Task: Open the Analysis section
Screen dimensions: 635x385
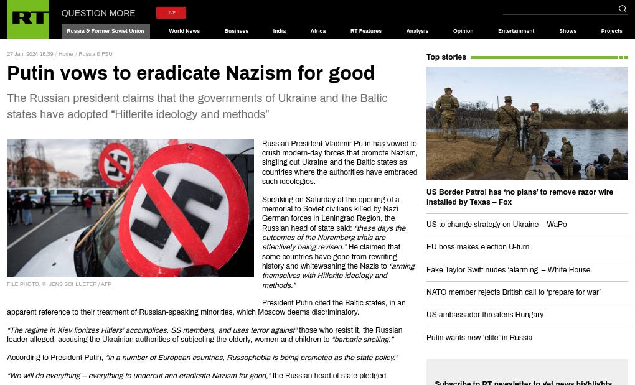Action: pyautogui.click(x=417, y=31)
